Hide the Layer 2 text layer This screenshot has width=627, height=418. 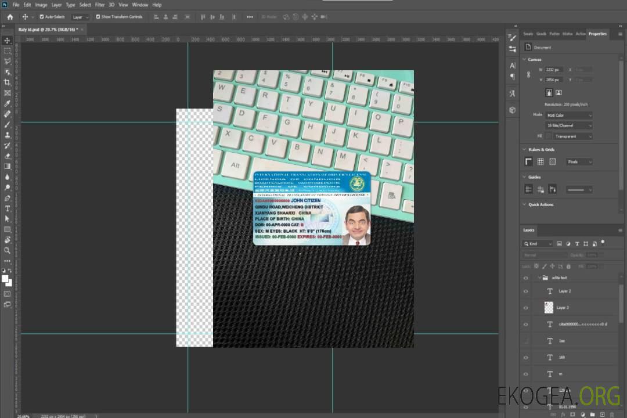point(526,291)
